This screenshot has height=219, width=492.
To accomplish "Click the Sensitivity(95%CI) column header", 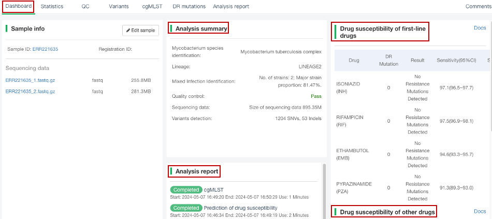I will coord(456,61).
